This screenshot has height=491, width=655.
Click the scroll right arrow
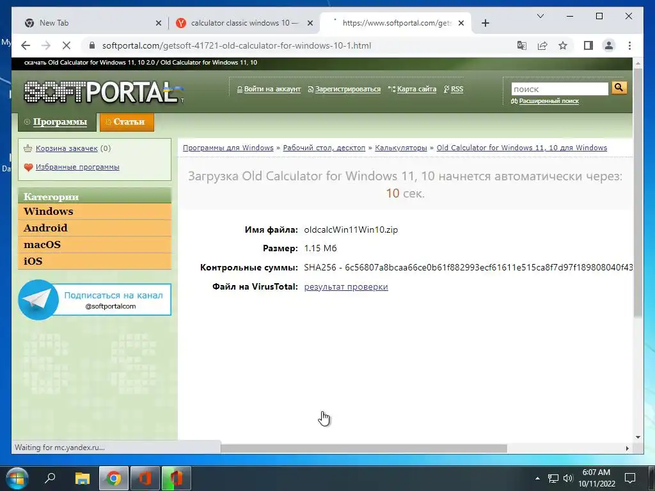(627, 448)
